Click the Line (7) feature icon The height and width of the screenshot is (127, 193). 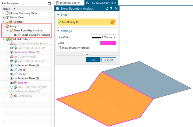[15, 74]
